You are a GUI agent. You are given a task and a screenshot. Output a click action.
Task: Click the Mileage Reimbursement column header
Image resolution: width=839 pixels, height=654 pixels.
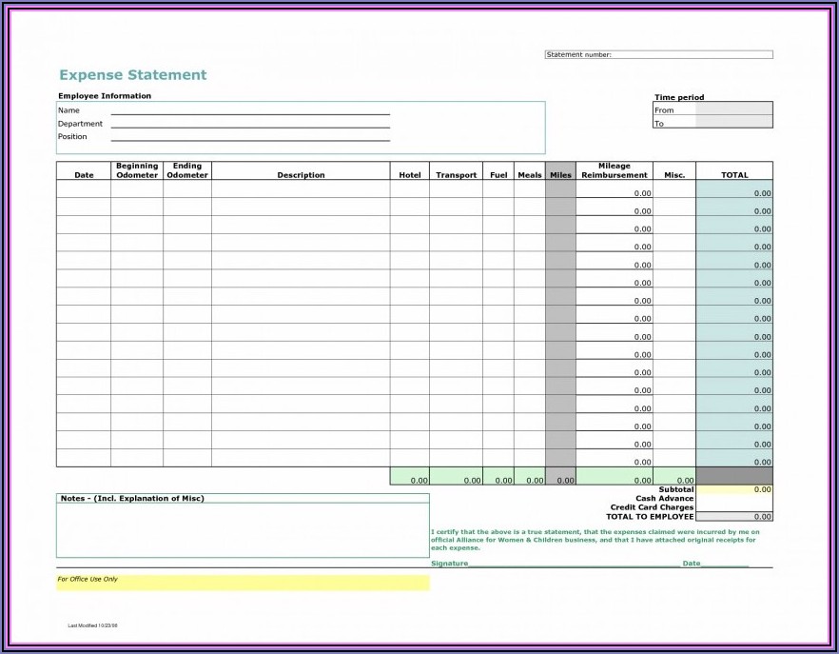[614, 170]
